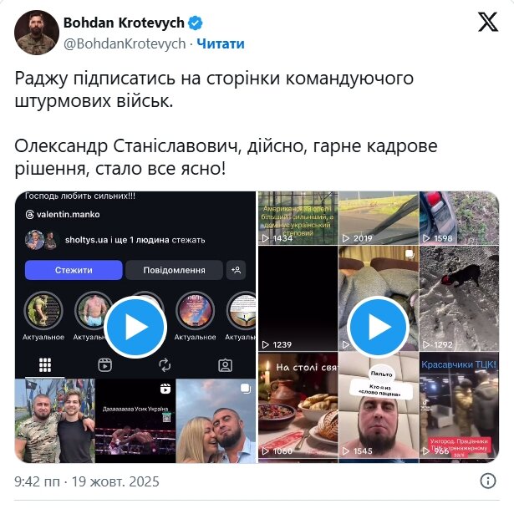514x509 pixels.
Task: Open the first Актуальное story highlight
Action: 43,310
